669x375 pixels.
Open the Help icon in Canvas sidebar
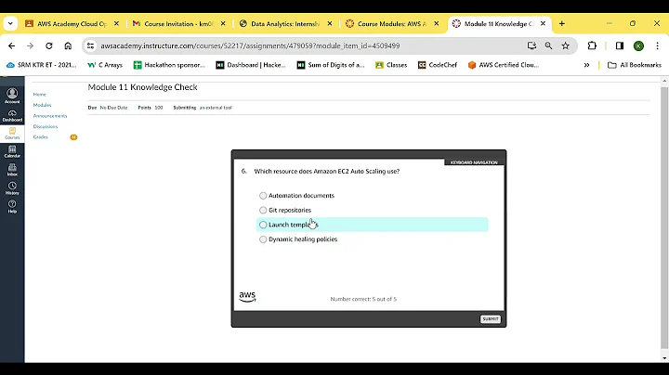(x=12, y=207)
